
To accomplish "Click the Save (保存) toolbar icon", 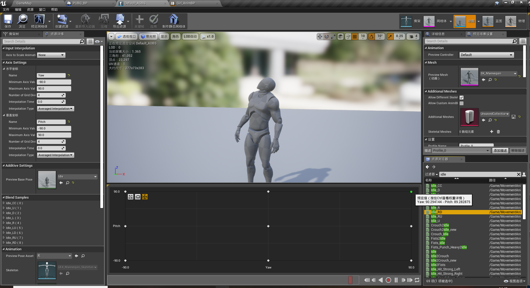I will click(7, 21).
